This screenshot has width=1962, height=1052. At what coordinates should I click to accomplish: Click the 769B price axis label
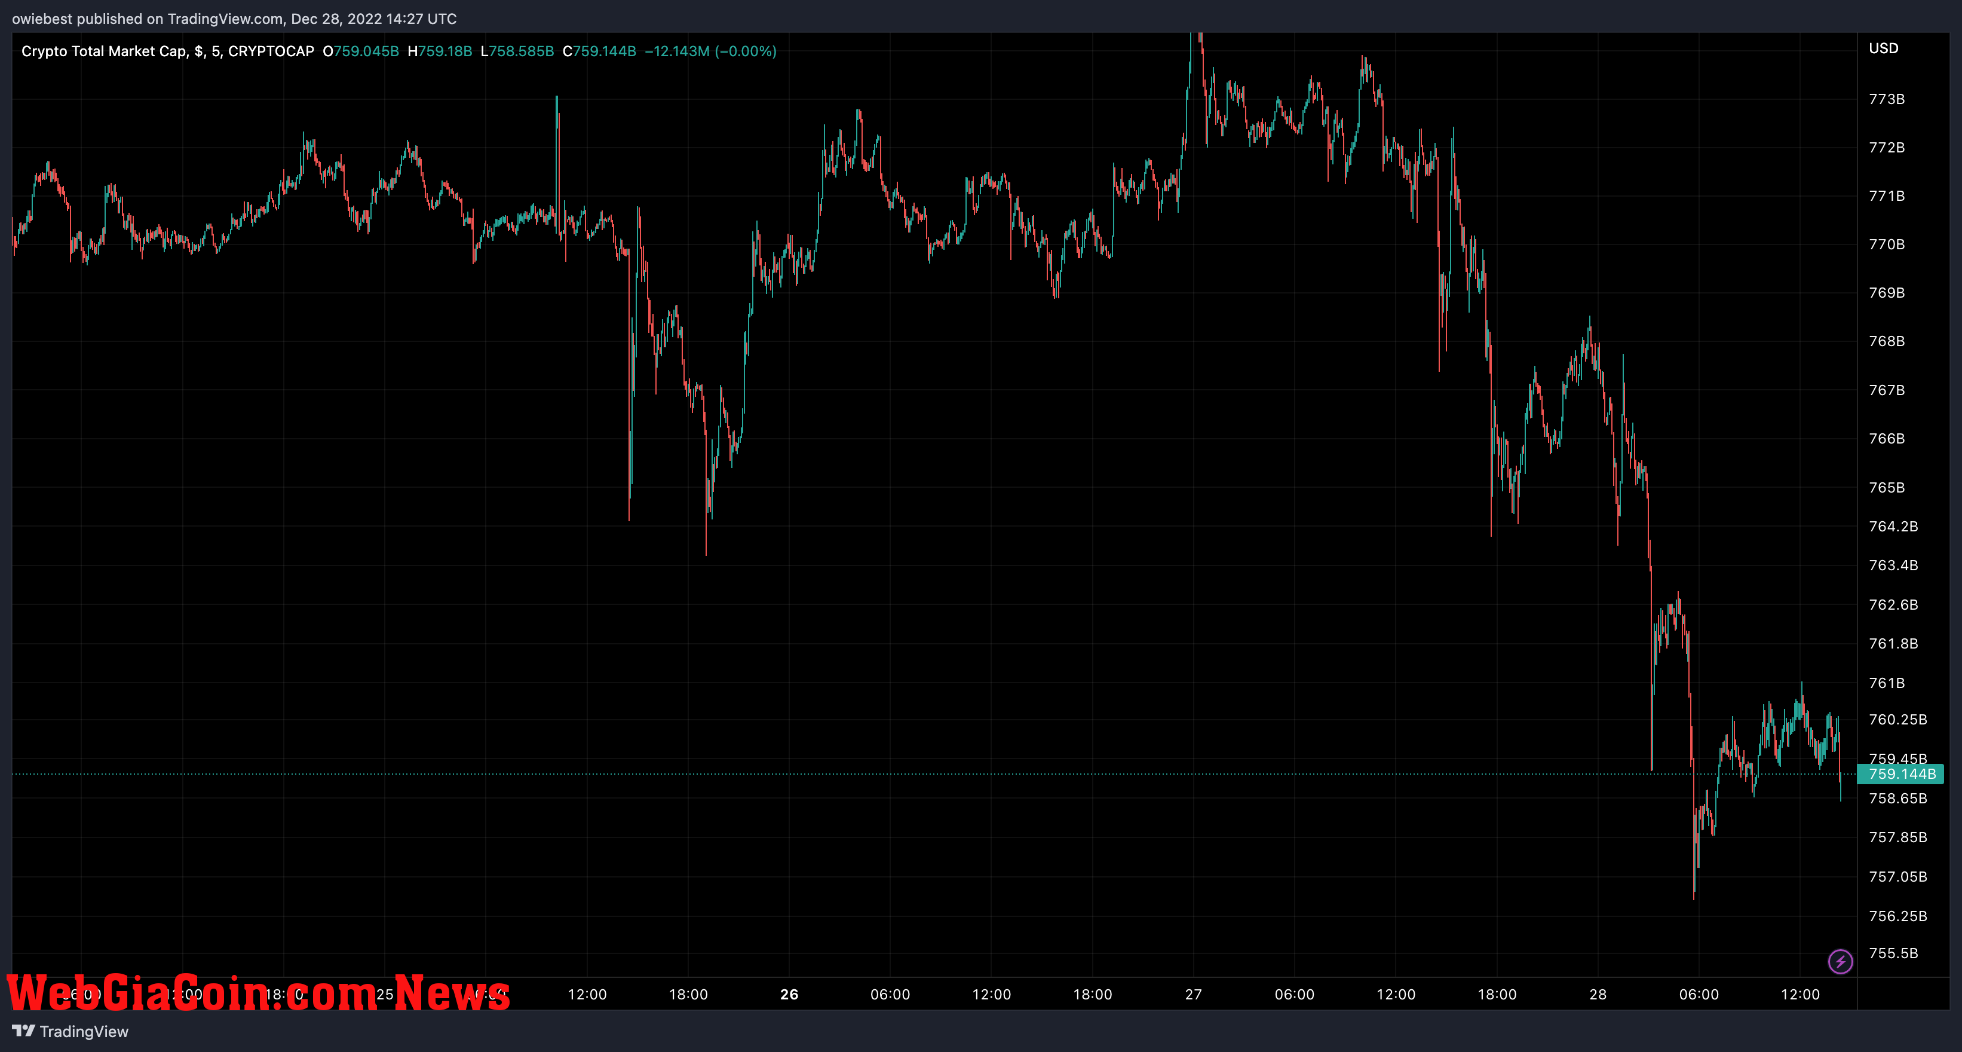[x=1887, y=292]
